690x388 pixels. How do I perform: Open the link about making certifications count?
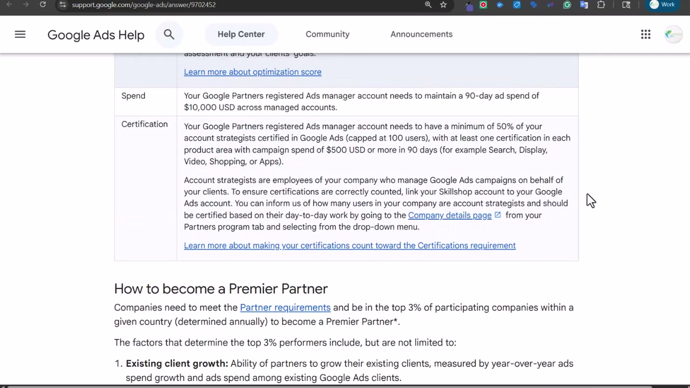click(349, 245)
